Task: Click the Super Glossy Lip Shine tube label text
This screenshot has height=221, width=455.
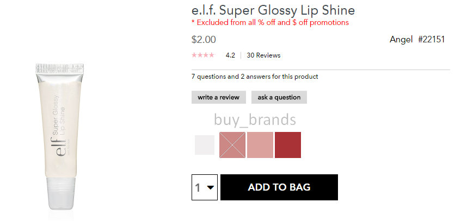Action: pos(58,115)
